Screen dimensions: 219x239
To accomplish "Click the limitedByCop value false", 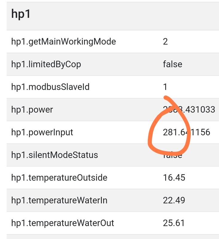I will (172, 64).
